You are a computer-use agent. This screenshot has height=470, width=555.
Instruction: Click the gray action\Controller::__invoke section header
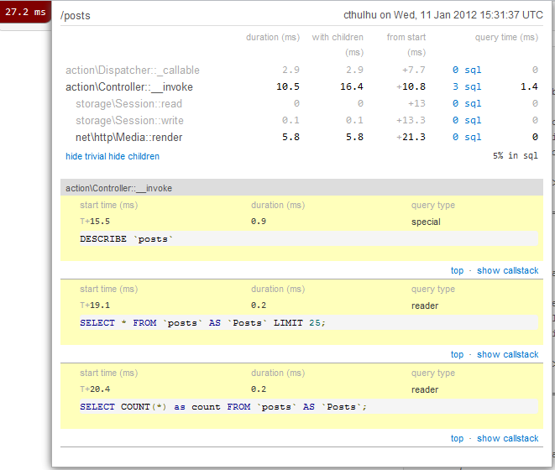point(301,188)
